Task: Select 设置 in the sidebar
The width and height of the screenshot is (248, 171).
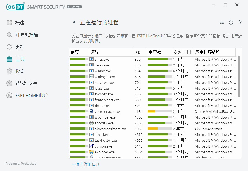Action: (20, 71)
